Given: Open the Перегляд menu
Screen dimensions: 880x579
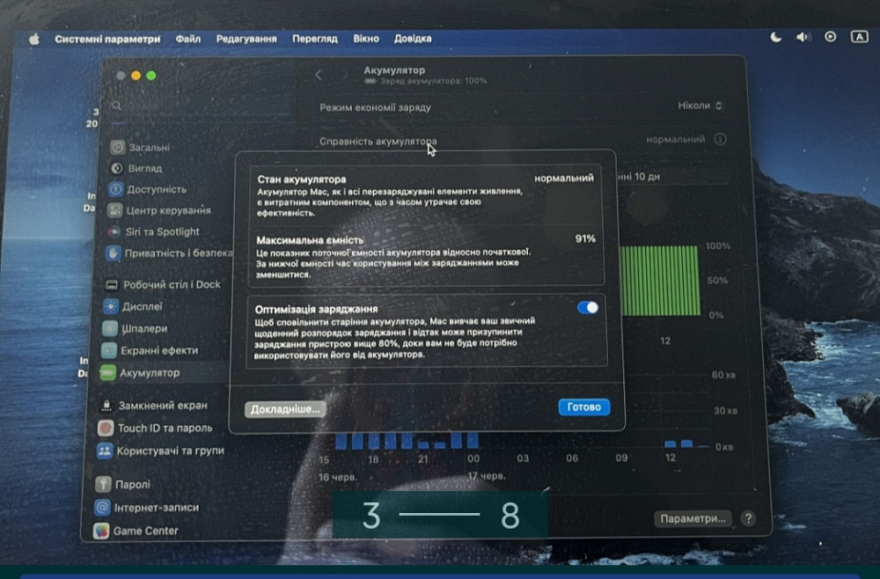Looking at the screenshot, I should pos(314,39).
